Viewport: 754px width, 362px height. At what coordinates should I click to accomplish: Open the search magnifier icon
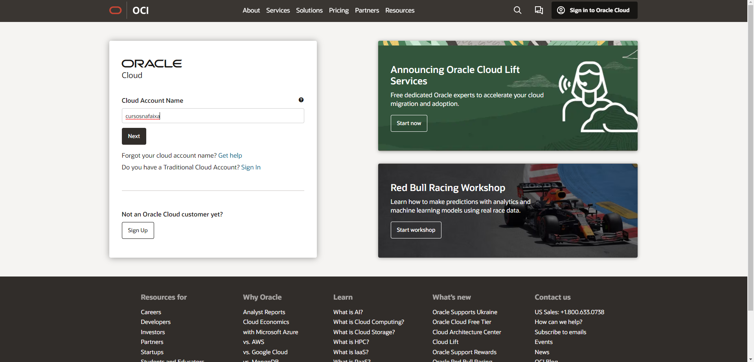pos(517,10)
